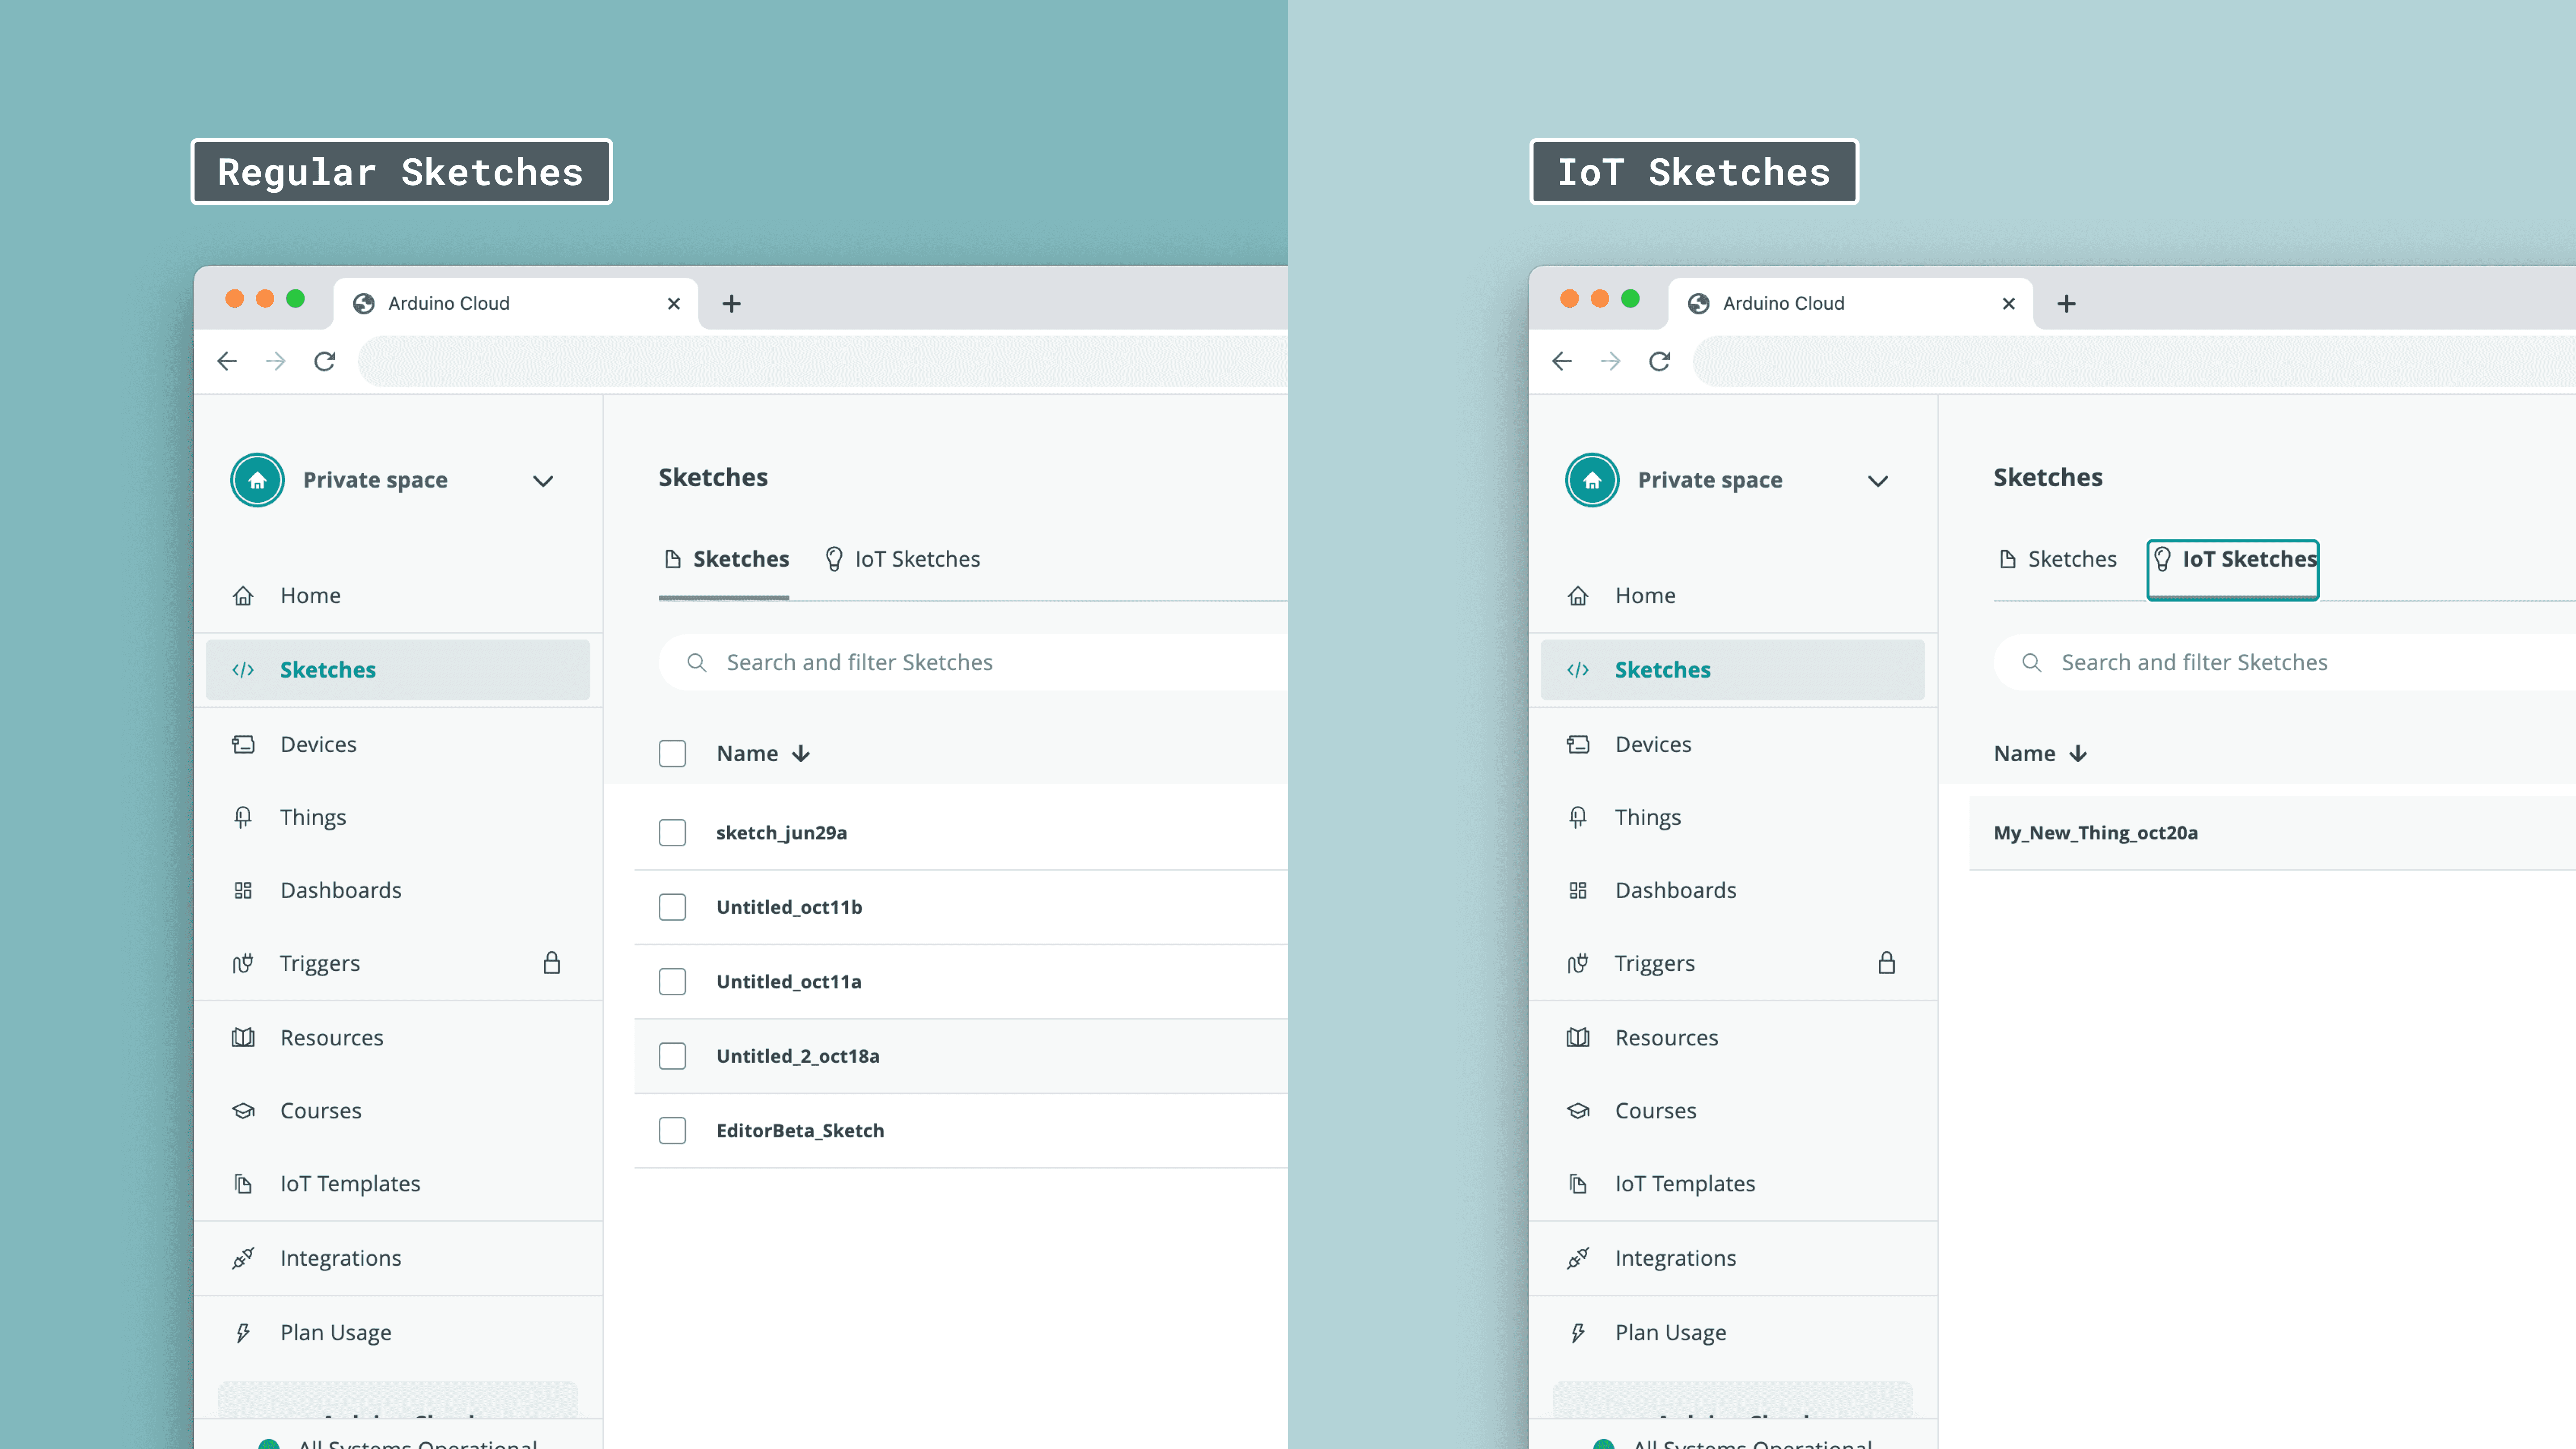Click Courses graduation cap icon in left sidebar
This screenshot has height=1449, width=2576.
coord(243,1111)
